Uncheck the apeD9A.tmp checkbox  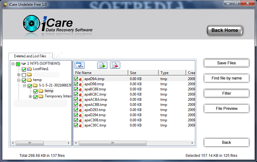76,79
